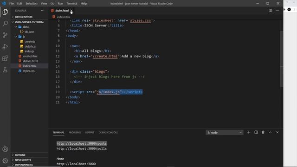
Task: Open editor more actions menu
Action: [278, 11]
